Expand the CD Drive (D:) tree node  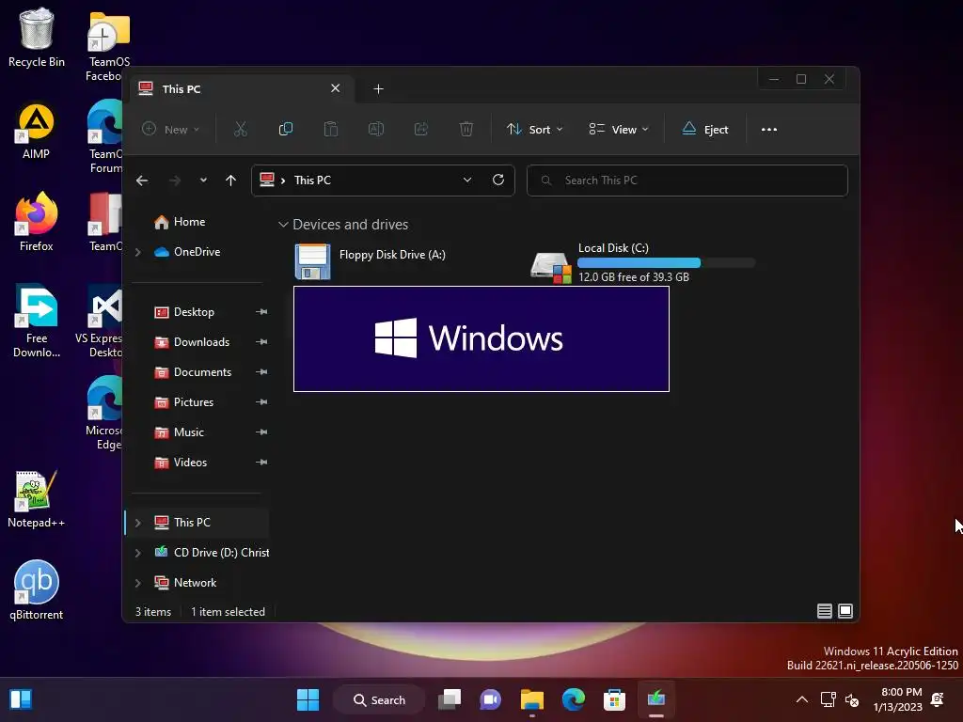click(x=138, y=553)
